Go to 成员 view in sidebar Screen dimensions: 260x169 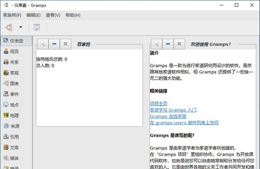coord(11,51)
